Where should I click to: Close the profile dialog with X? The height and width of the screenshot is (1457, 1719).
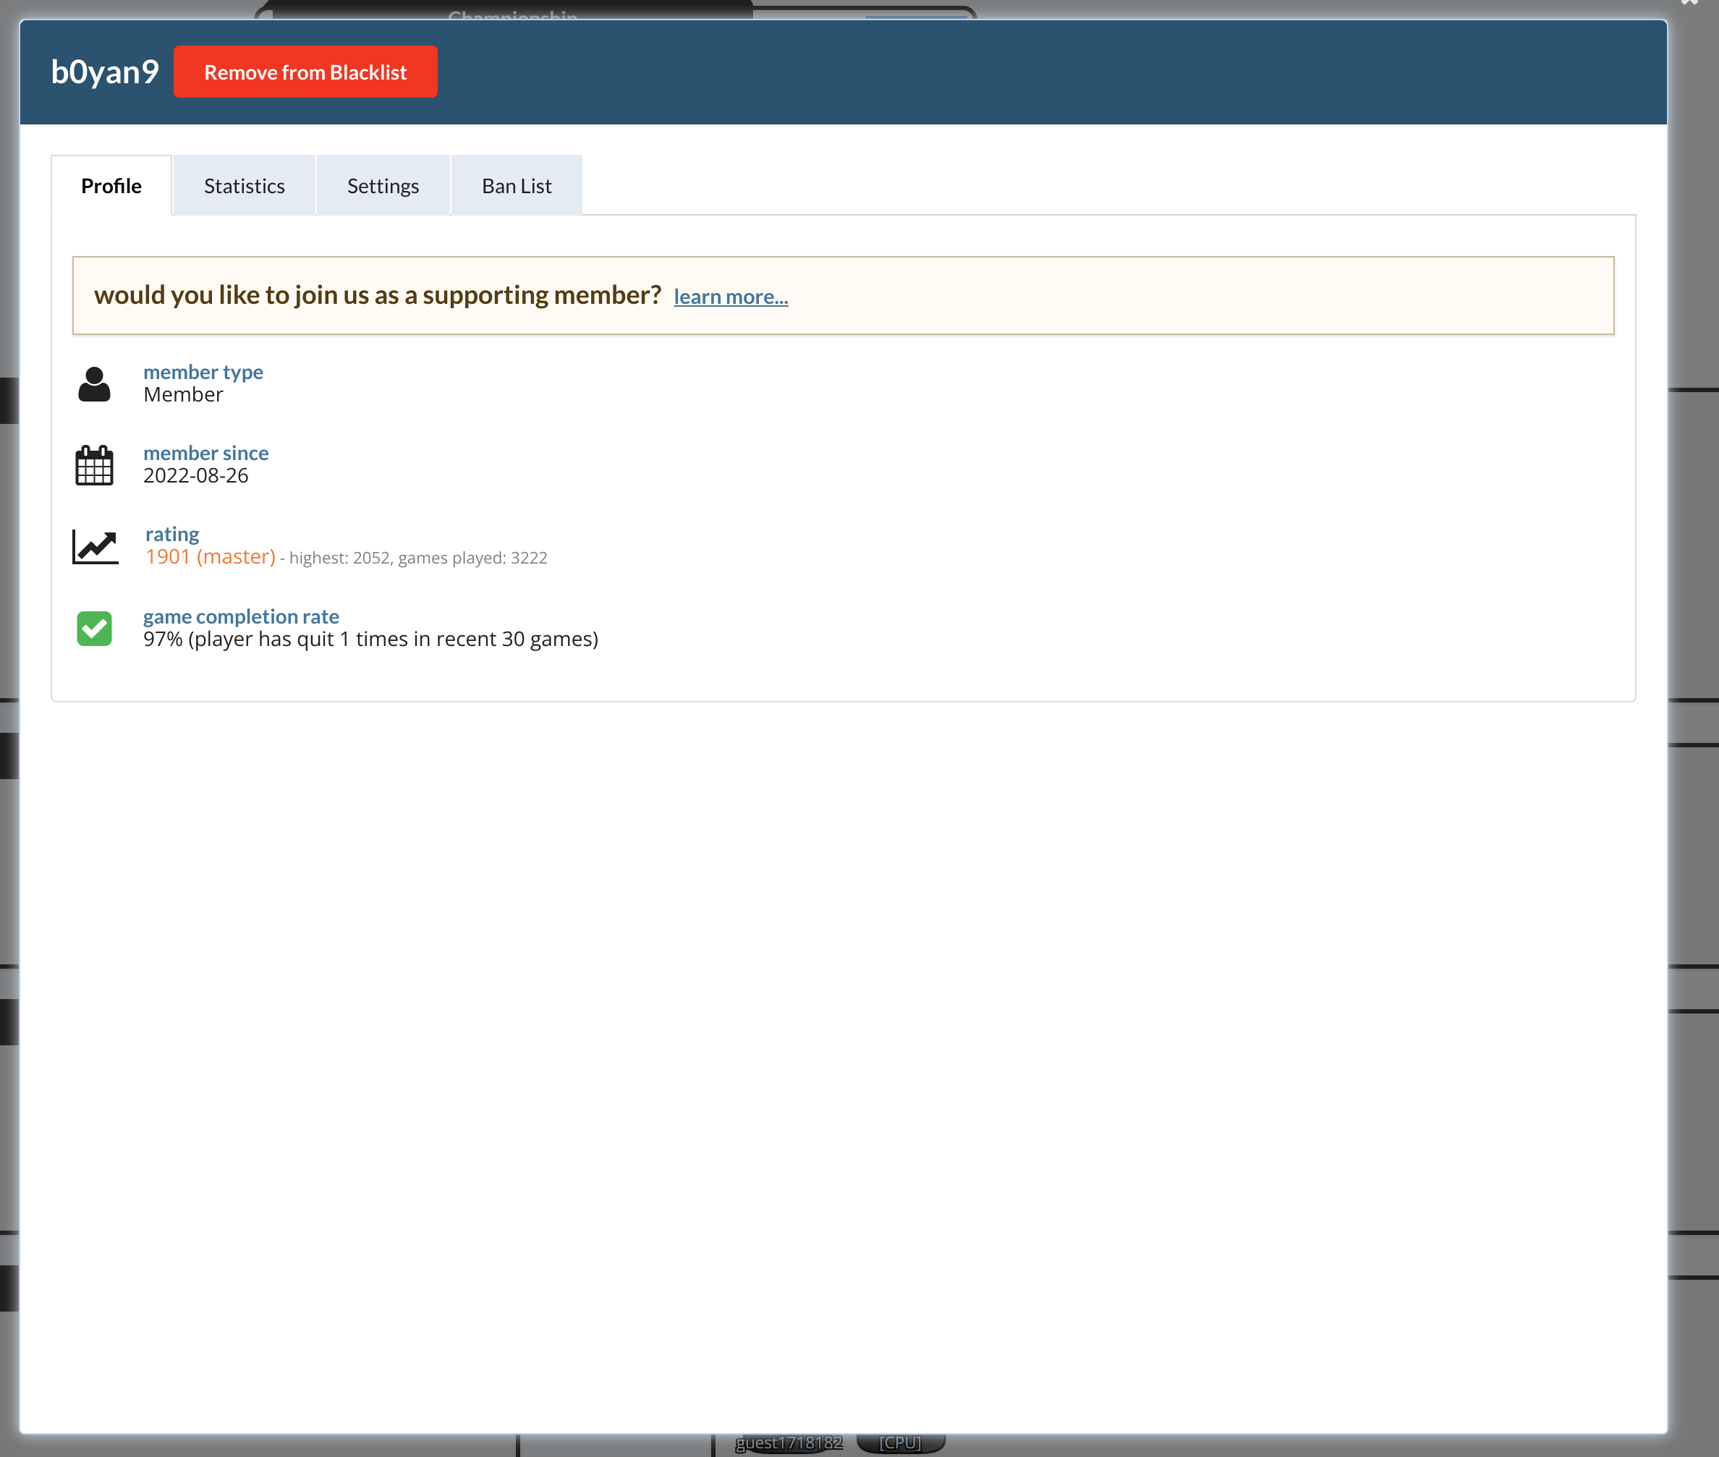coord(1689,4)
